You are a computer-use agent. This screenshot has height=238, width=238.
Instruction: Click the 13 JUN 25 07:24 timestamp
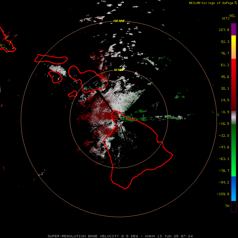click(x=175, y=236)
